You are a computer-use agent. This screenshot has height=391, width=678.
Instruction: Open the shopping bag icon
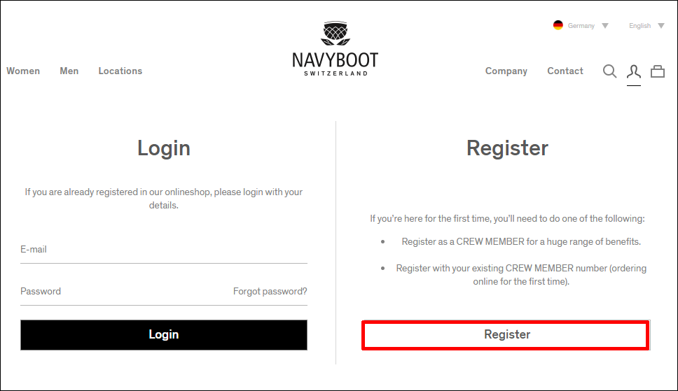(x=658, y=71)
